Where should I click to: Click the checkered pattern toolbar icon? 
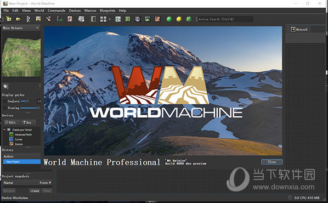pos(81,19)
